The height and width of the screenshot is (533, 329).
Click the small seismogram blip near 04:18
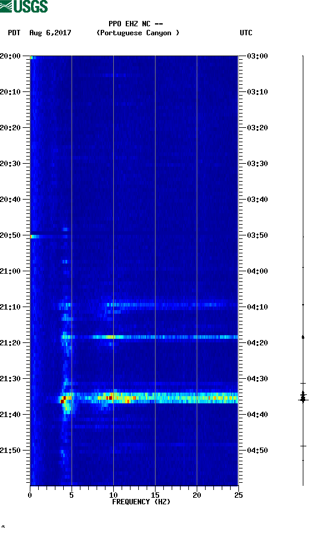click(x=303, y=337)
